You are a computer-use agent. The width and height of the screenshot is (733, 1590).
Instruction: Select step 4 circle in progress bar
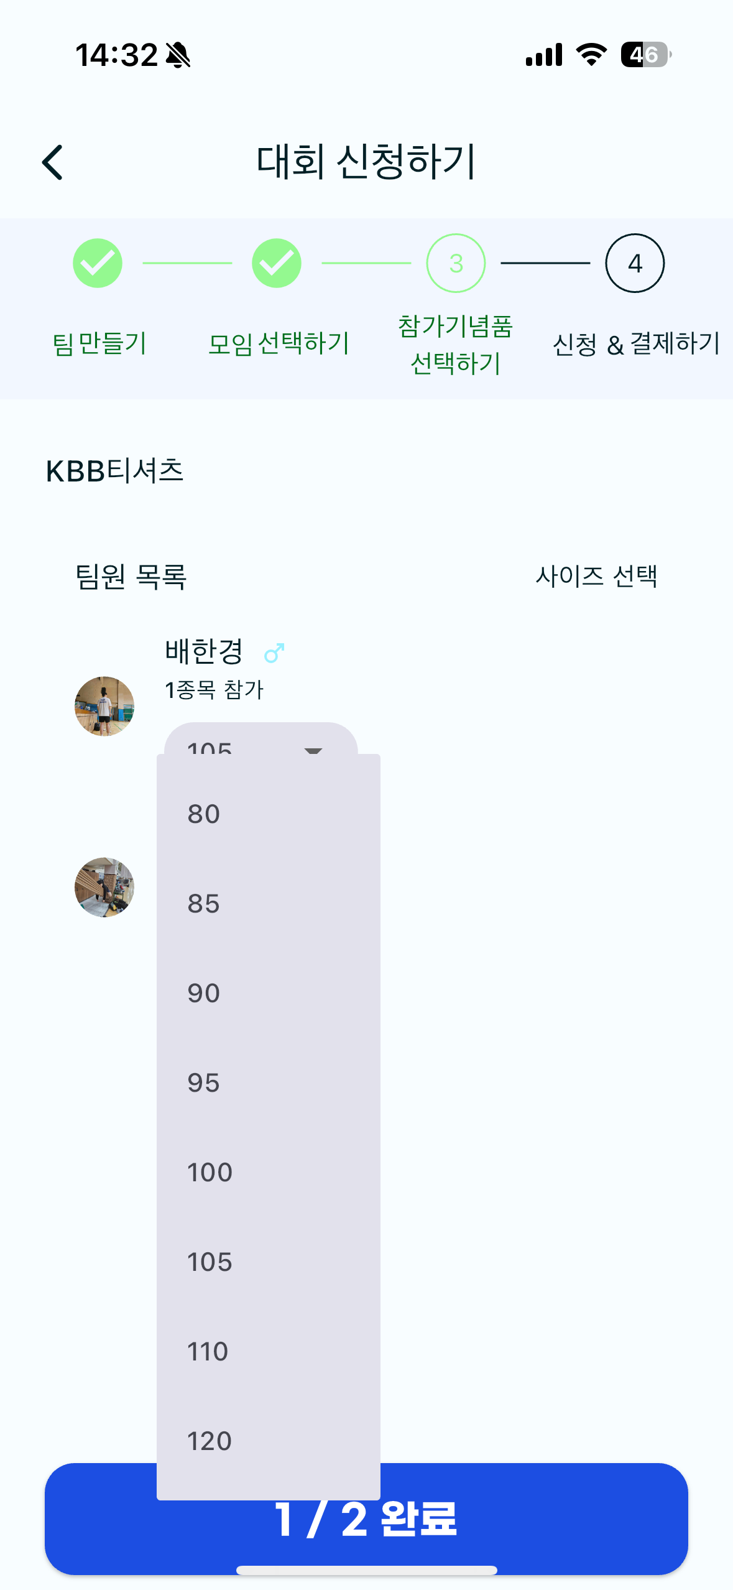[635, 263]
